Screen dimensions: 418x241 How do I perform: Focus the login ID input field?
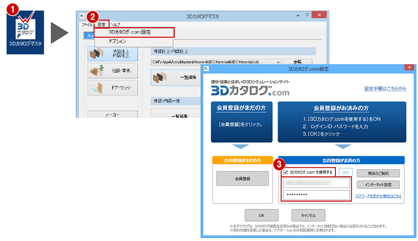pos(316,183)
